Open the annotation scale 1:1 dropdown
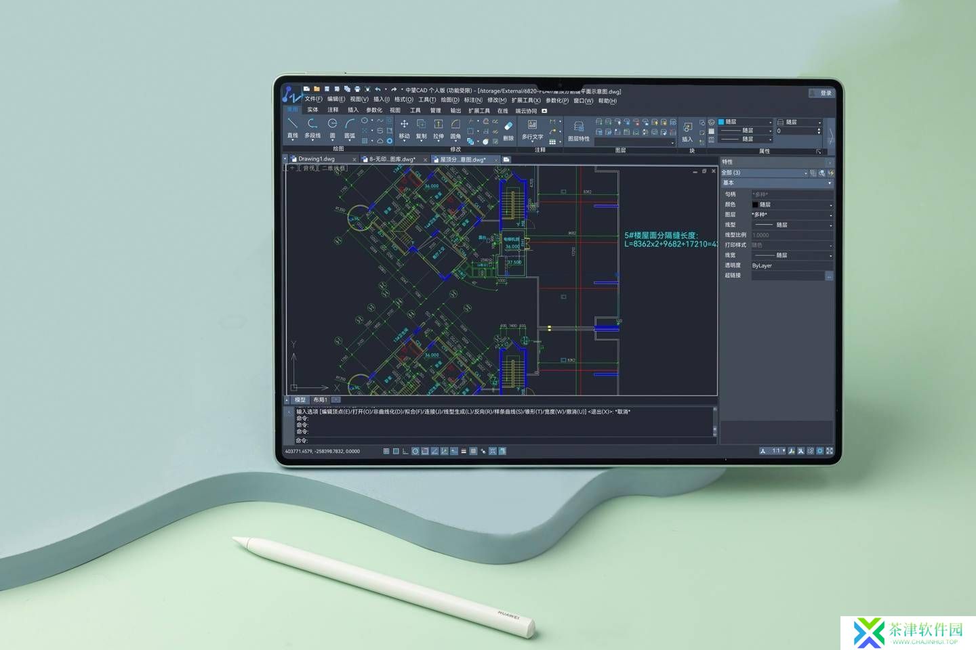The width and height of the screenshot is (976, 650). pyautogui.click(x=778, y=451)
